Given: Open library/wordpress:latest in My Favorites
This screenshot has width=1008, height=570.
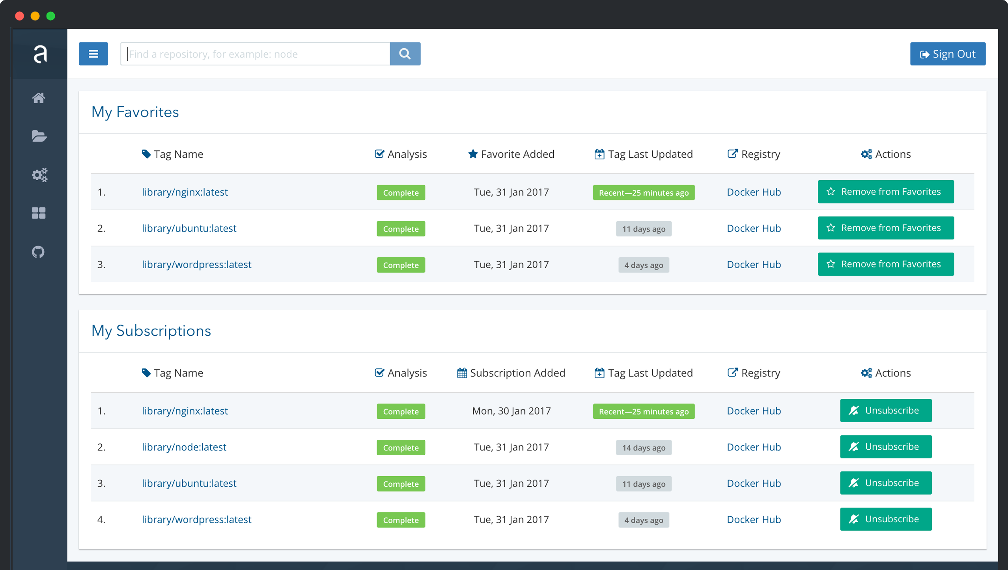Looking at the screenshot, I should [197, 264].
